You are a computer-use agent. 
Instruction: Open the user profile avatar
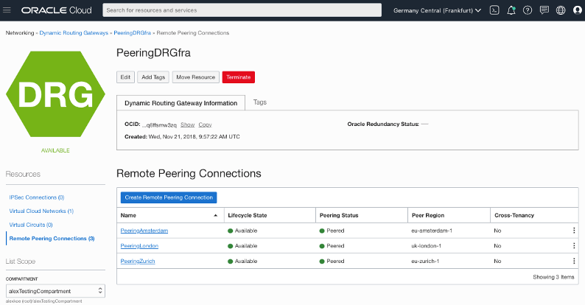[578, 10]
